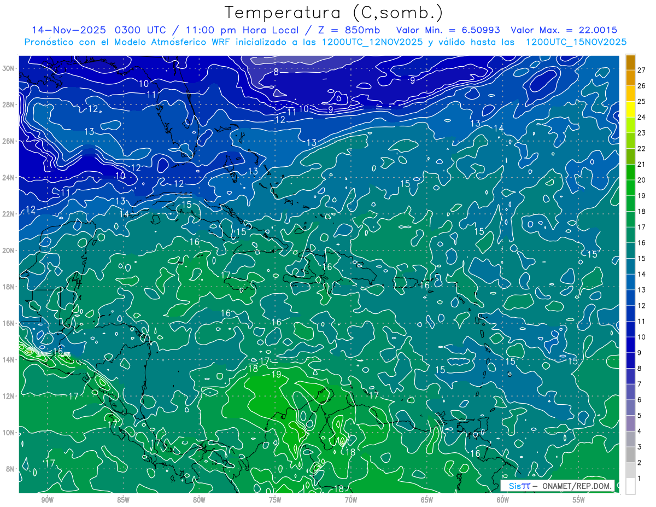Click the number "3" on the color scale
This screenshot has width=656, height=507.
pyautogui.click(x=639, y=447)
